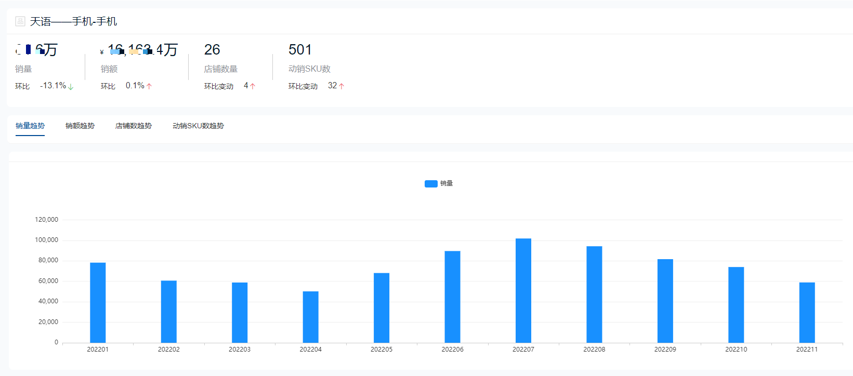Click the 40,000 y-axis label
The width and height of the screenshot is (853, 376).
pyautogui.click(x=48, y=301)
